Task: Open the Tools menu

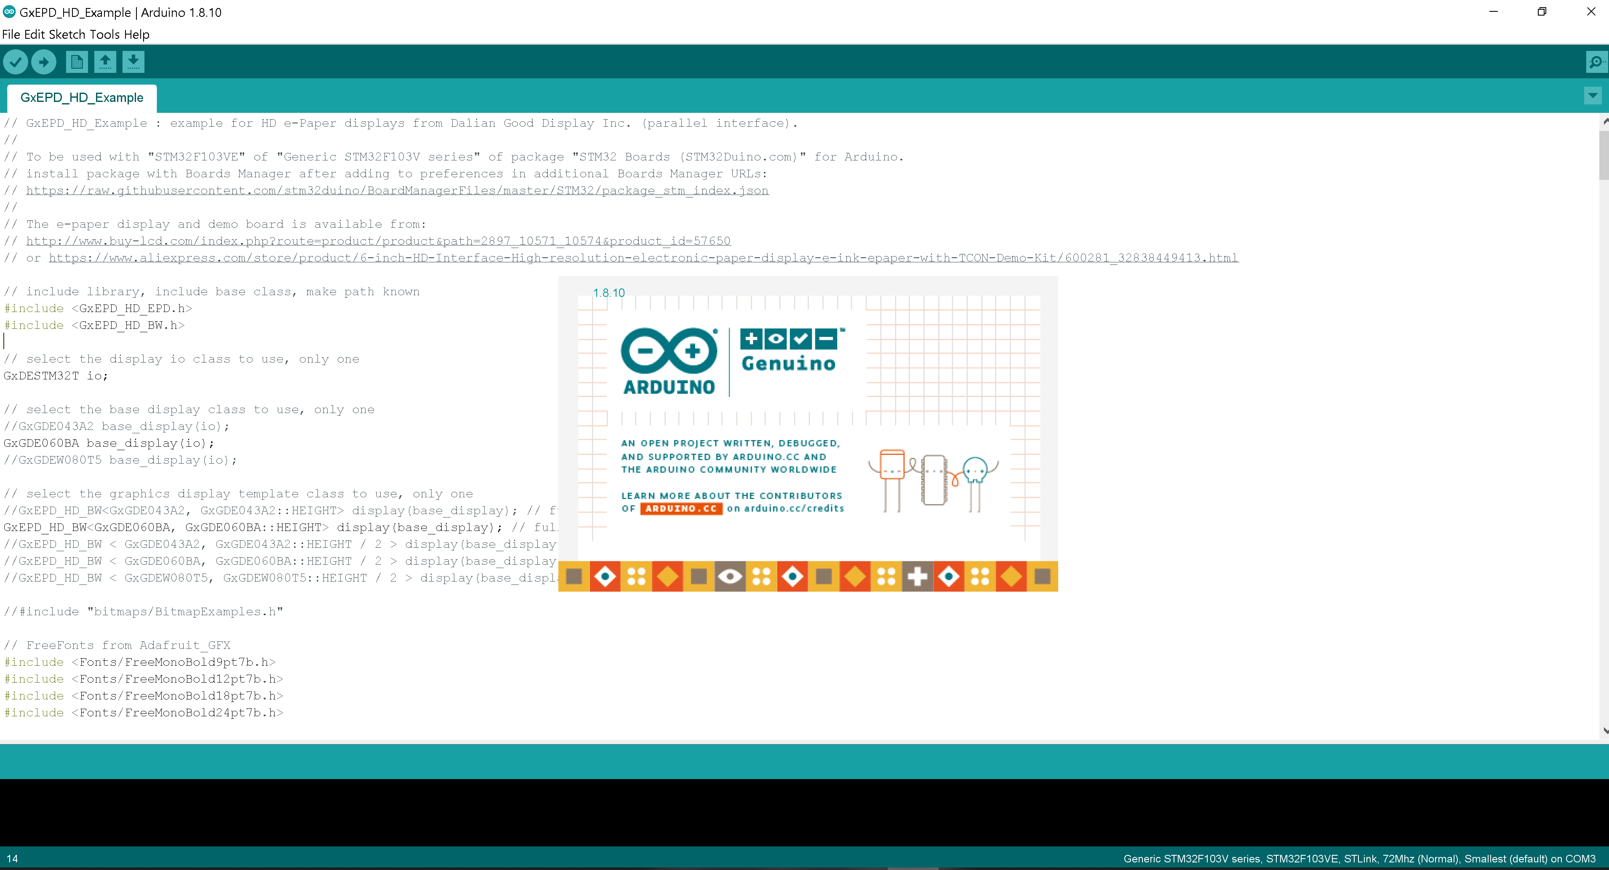Action: (104, 35)
